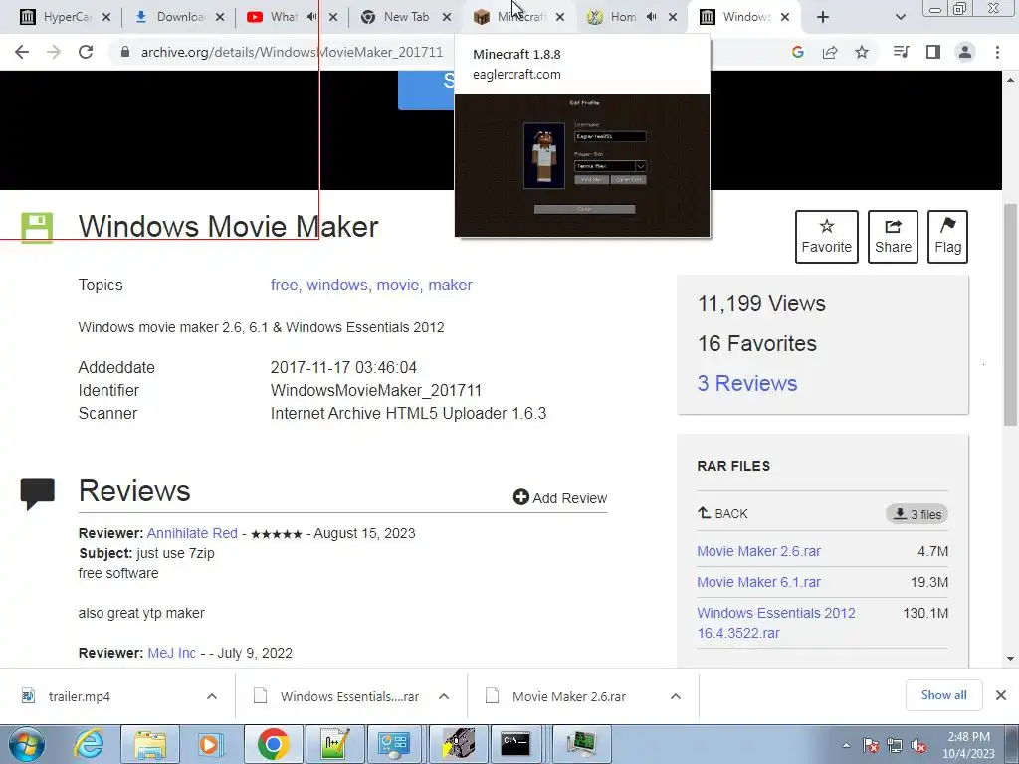Open reviewer MeJ Inc profile

pyautogui.click(x=171, y=653)
